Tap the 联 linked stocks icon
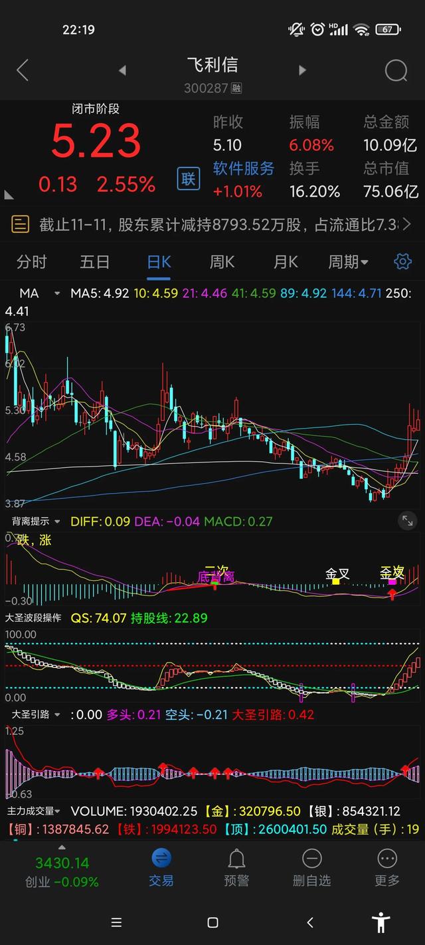Viewport: 425px width, 945px height. click(189, 178)
